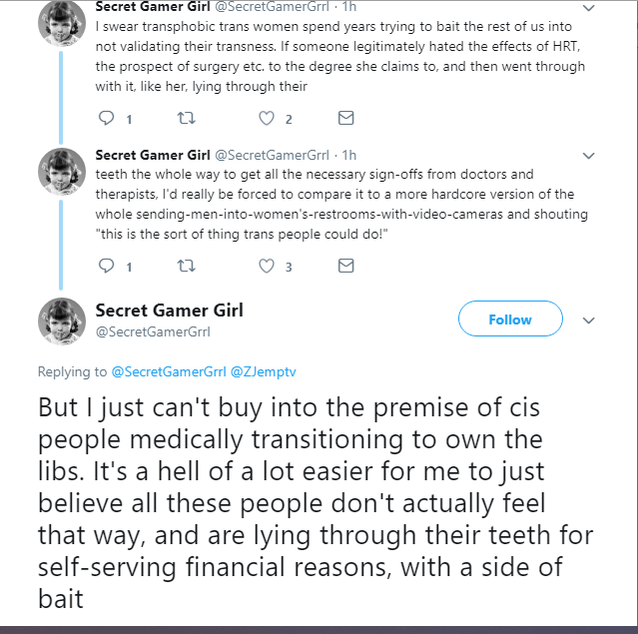
Task: Open Secret Gamer Girl name on main tweet
Action: (170, 311)
